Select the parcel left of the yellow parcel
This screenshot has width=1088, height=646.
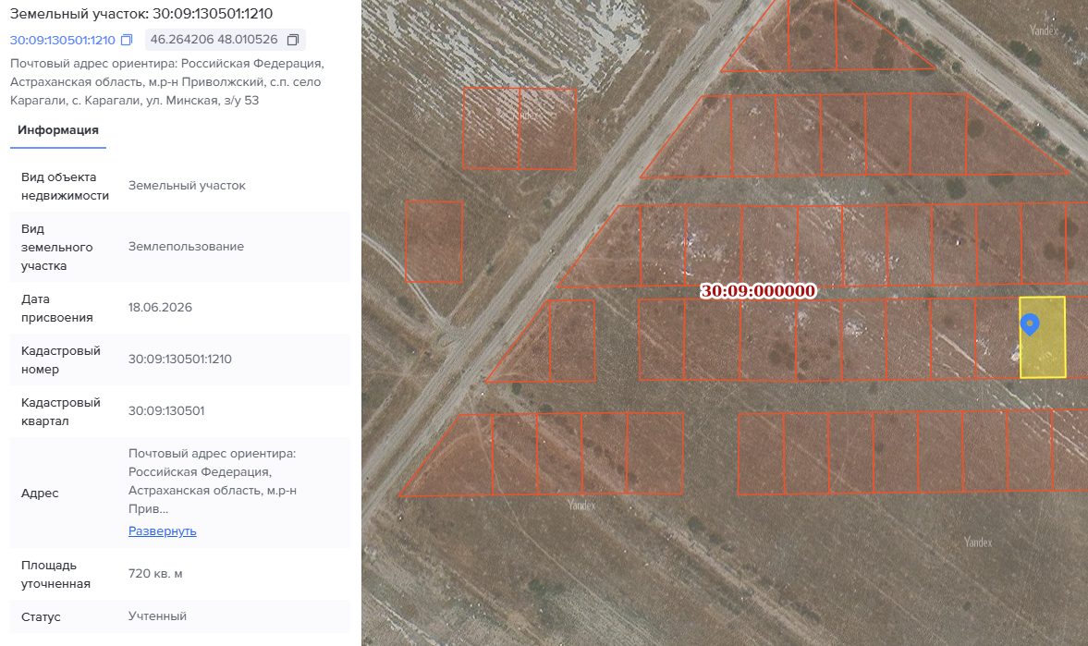point(997,338)
